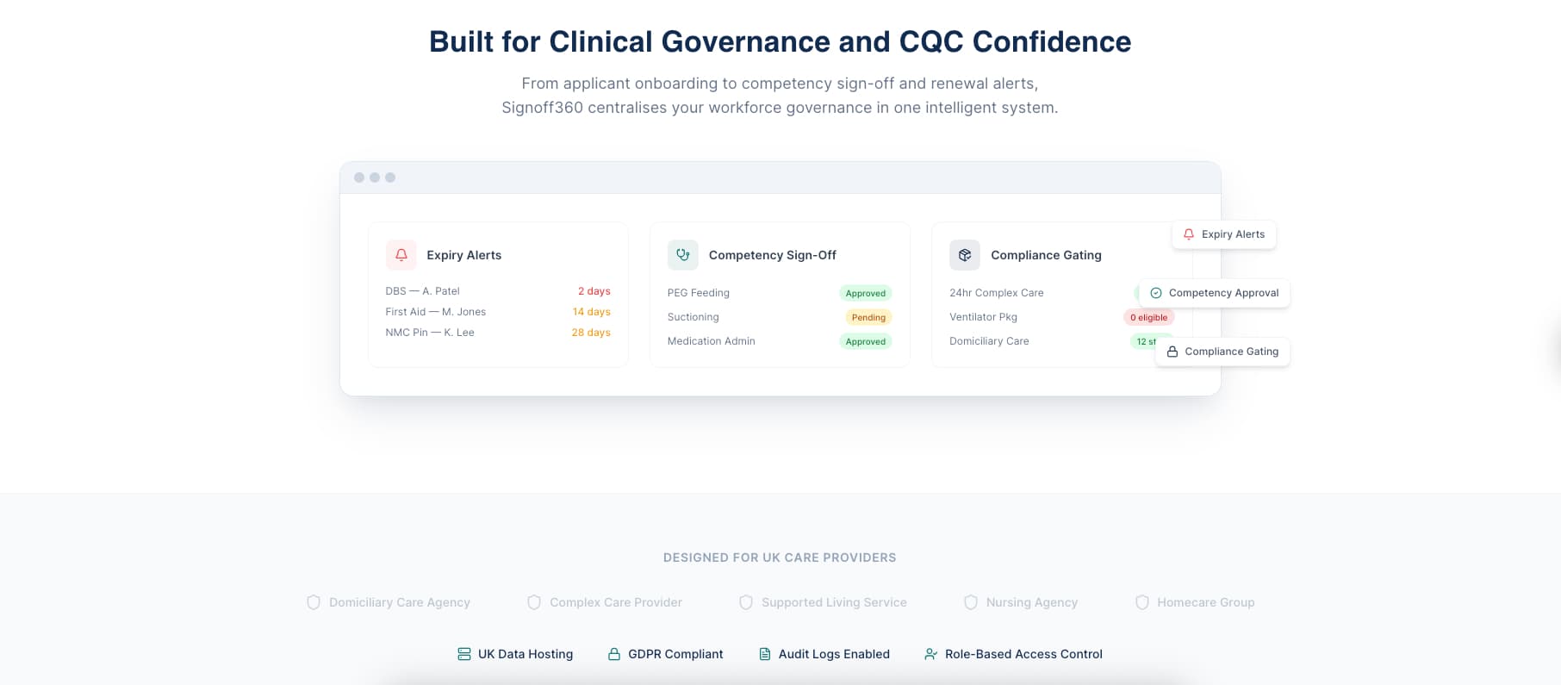The width and height of the screenshot is (1561, 685).
Task: Click the Complex Care Provider label
Action: [x=616, y=602]
